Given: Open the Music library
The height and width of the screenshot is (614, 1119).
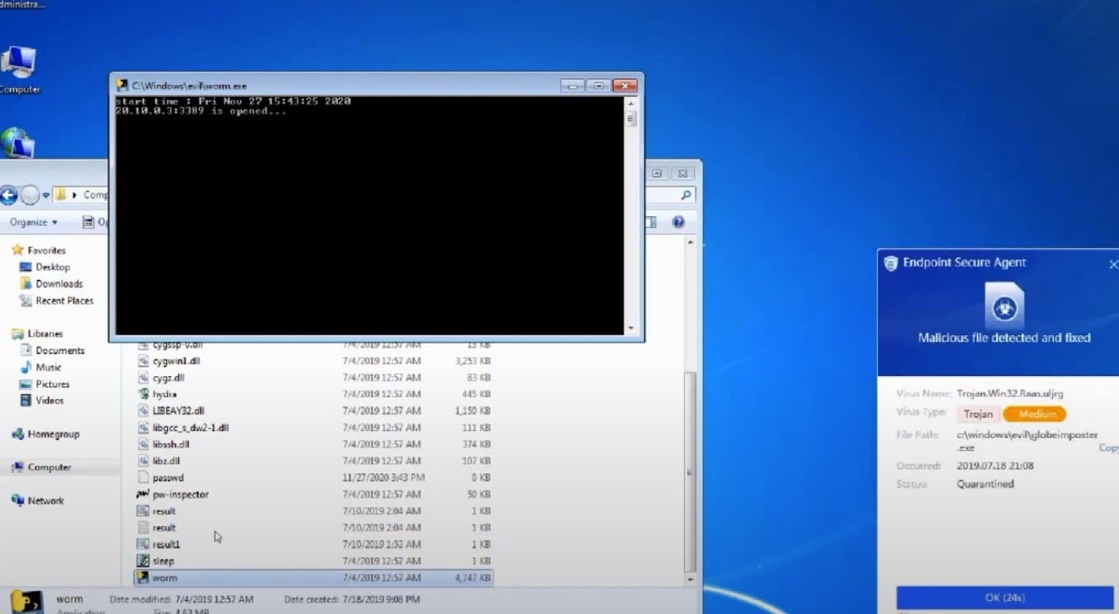Looking at the screenshot, I should [40, 367].
